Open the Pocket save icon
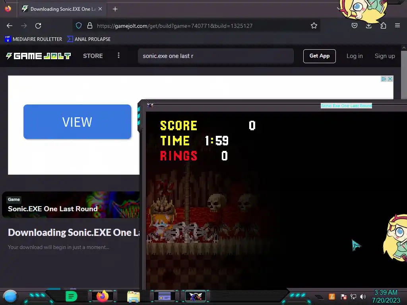The width and height of the screenshot is (407, 305). (354, 26)
